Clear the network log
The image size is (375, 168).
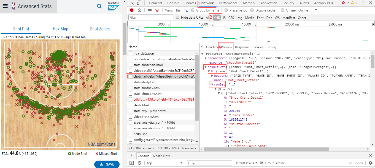click(x=139, y=10)
